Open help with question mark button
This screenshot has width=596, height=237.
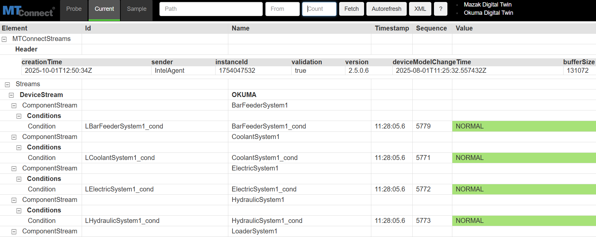(x=441, y=9)
